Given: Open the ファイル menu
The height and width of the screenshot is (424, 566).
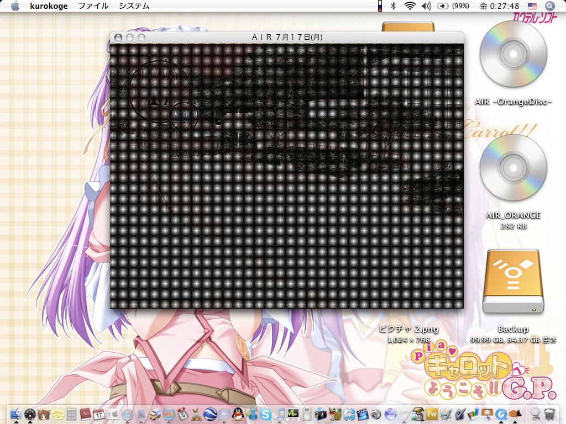Looking at the screenshot, I should (x=93, y=6).
